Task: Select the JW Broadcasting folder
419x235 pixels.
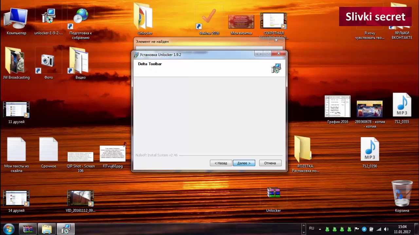Action: pyautogui.click(x=16, y=63)
